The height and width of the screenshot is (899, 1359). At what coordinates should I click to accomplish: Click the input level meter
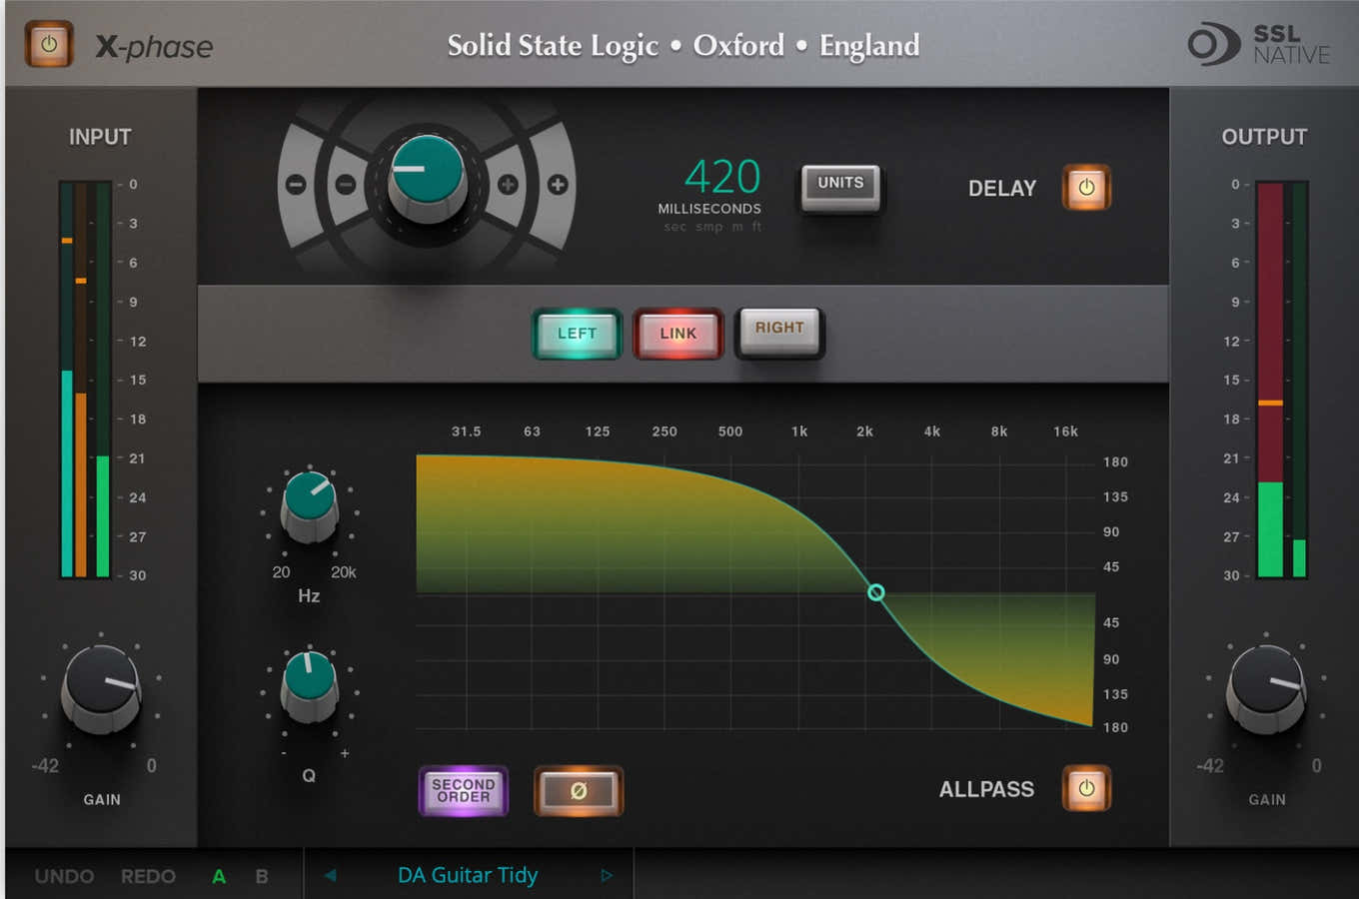coord(85,380)
